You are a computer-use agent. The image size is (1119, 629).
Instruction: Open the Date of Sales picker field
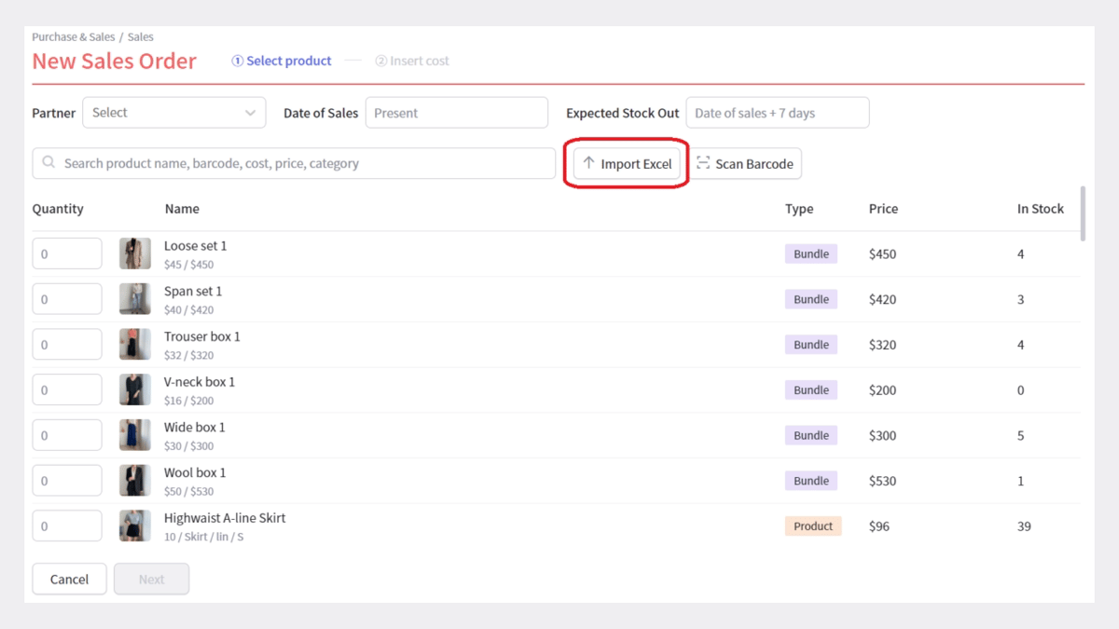456,113
